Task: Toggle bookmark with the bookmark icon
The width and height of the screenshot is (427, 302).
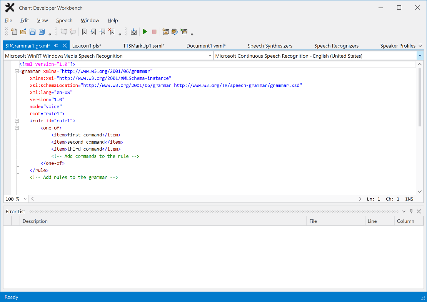Action: click(x=84, y=32)
